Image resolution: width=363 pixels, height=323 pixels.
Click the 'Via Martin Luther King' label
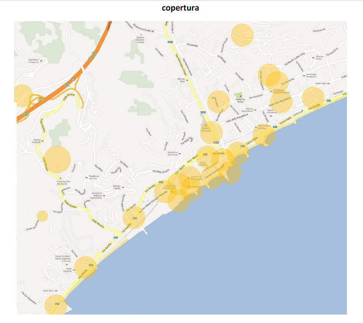click(x=294, y=59)
